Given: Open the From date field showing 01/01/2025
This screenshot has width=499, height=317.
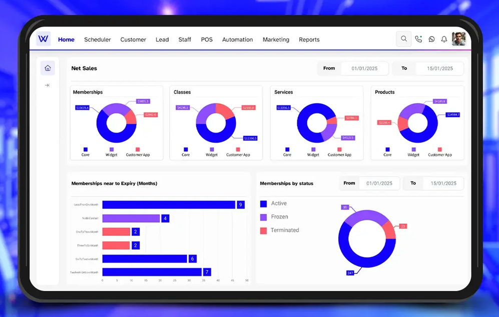Looking at the screenshot, I should [x=365, y=68].
